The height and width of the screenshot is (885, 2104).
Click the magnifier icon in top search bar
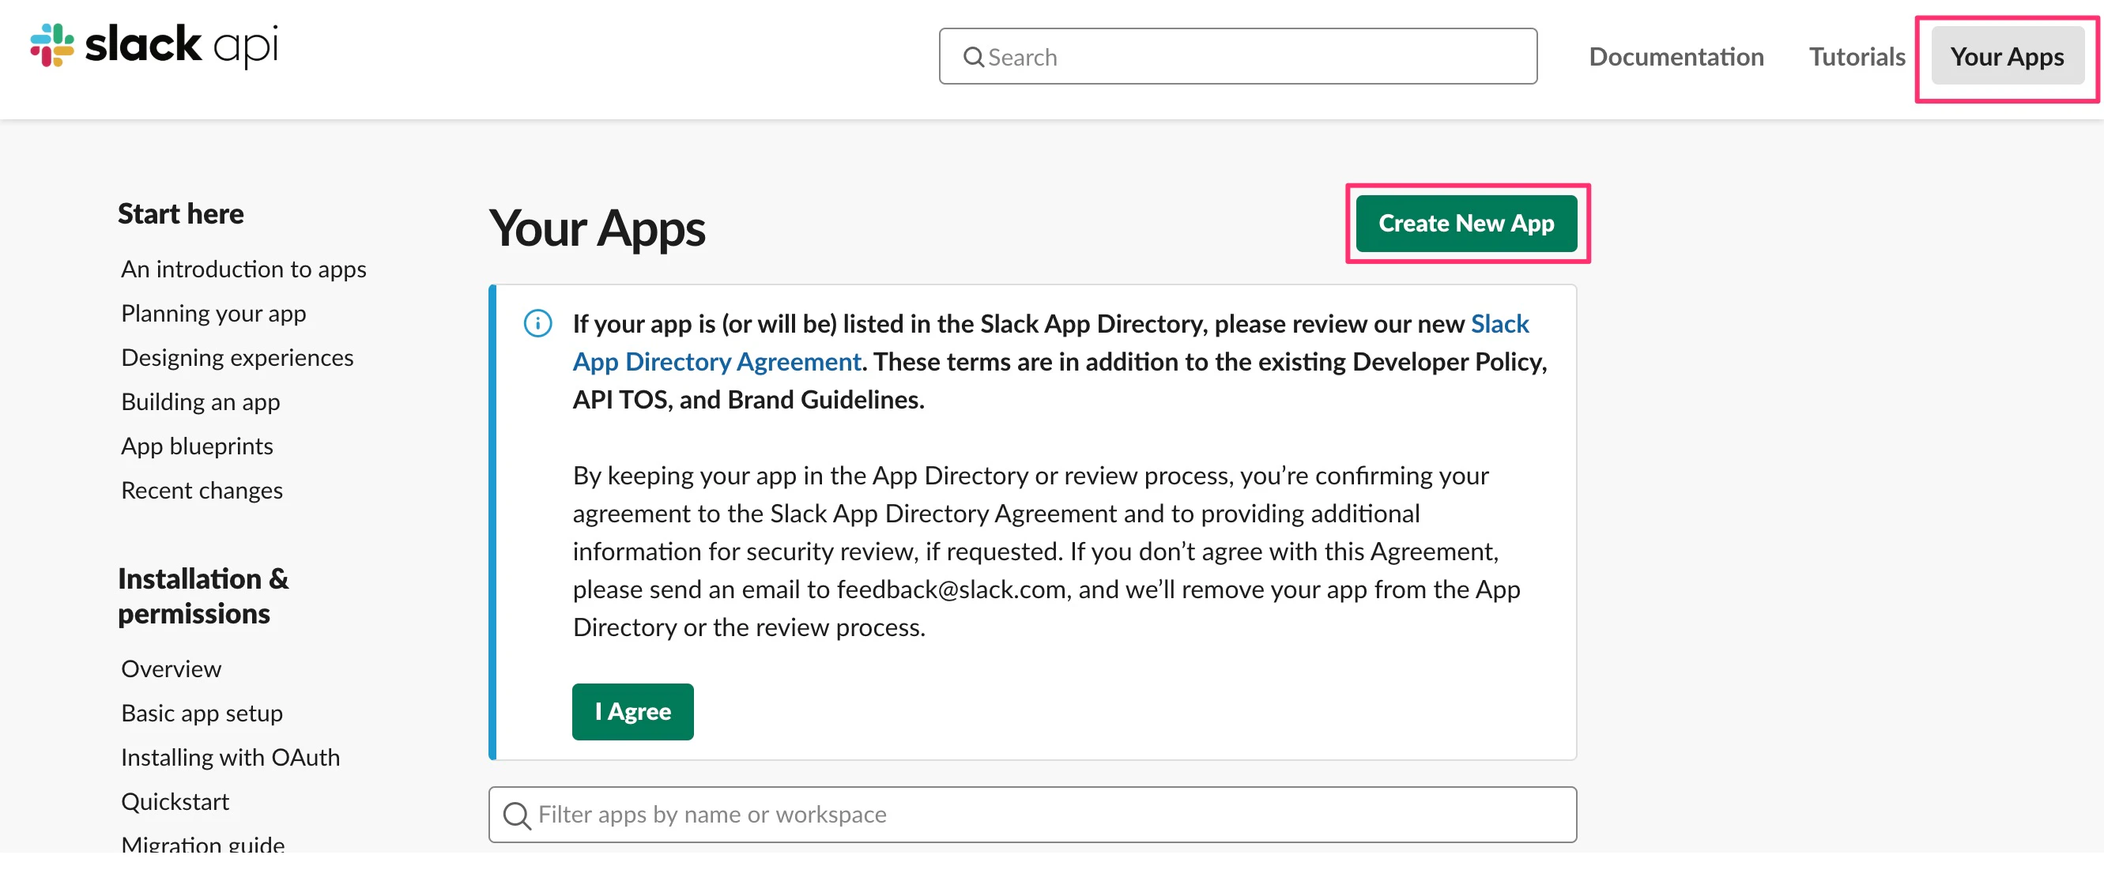tap(973, 57)
